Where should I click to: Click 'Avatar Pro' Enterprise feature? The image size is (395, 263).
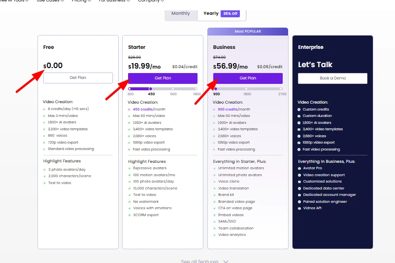pos(312,168)
